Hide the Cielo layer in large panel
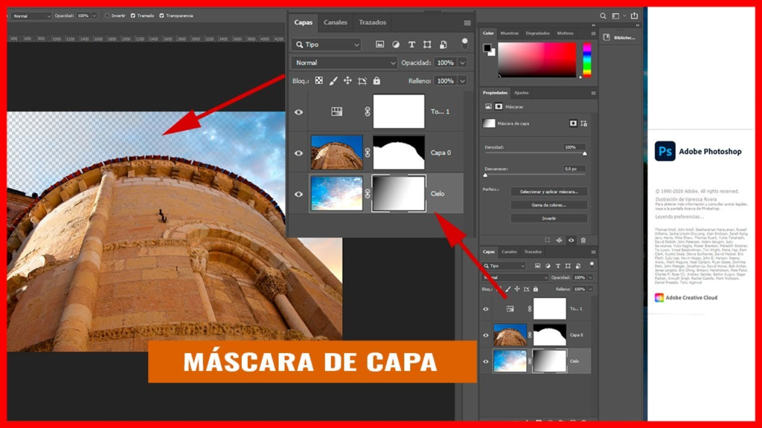Image resolution: width=762 pixels, height=428 pixels. [298, 194]
